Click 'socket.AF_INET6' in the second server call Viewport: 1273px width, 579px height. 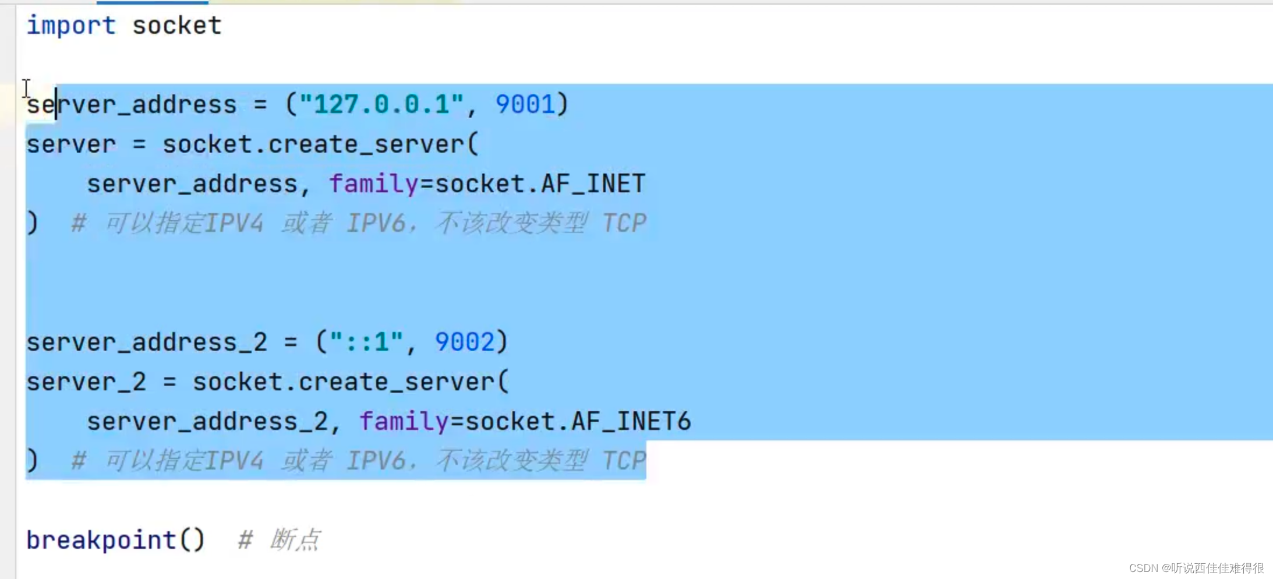coord(578,422)
